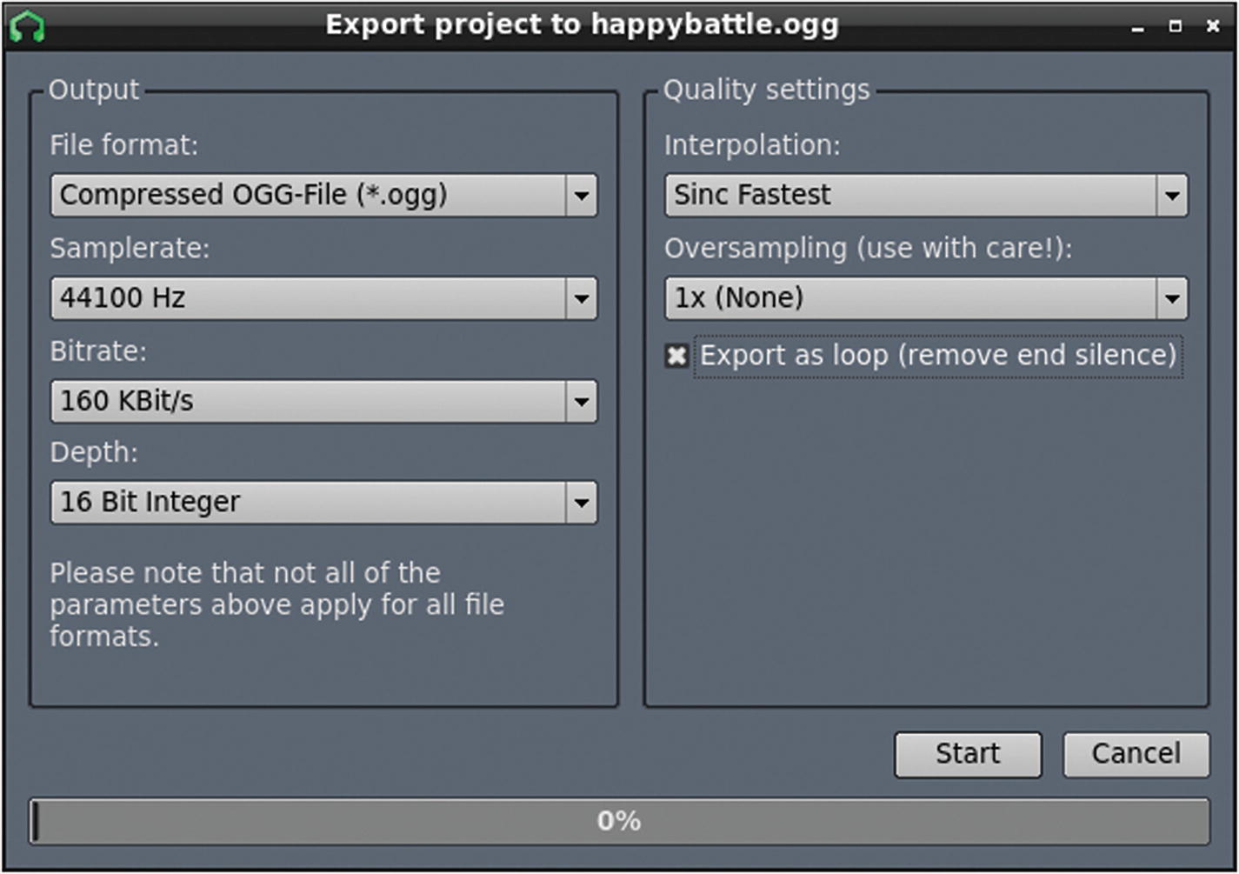Click the Oversampling dropdown arrow

(1171, 299)
